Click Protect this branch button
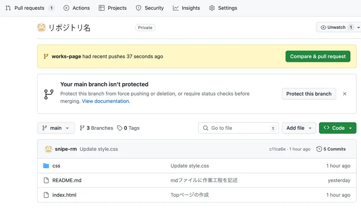This screenshot has height=208, width=361. tap(309, 94)
